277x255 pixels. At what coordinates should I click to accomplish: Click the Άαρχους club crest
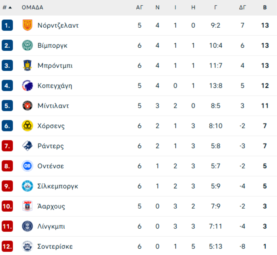point(27,206)
